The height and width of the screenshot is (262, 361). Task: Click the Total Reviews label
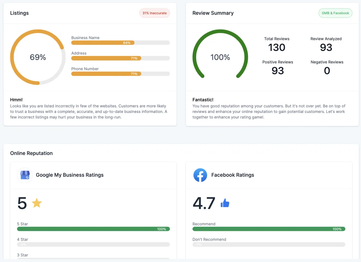(277, 39)
